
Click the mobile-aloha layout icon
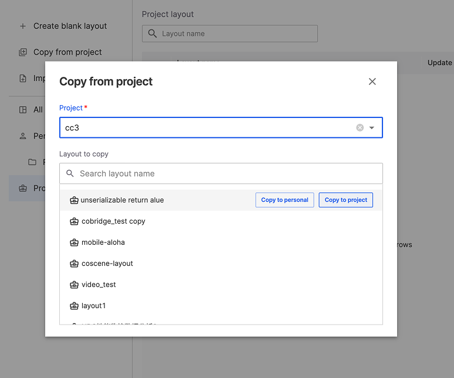(x=74, y=242)
